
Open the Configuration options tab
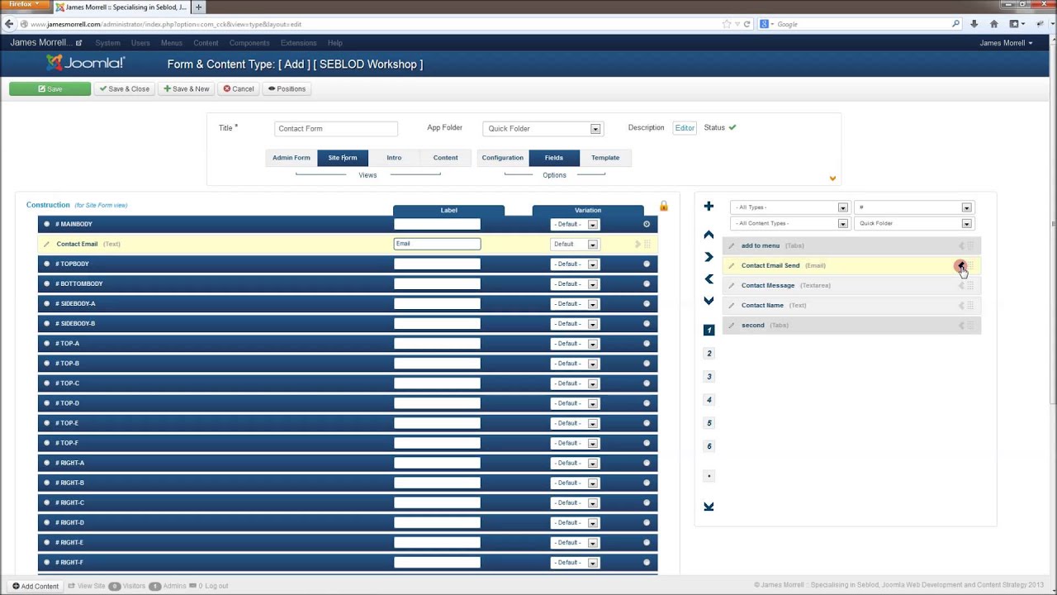coord(503,158)
